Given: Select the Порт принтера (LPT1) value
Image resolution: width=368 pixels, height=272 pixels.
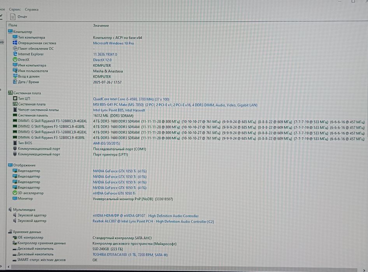Looking at the screenshot, I should pyautogui.click(x=110, y=155).
